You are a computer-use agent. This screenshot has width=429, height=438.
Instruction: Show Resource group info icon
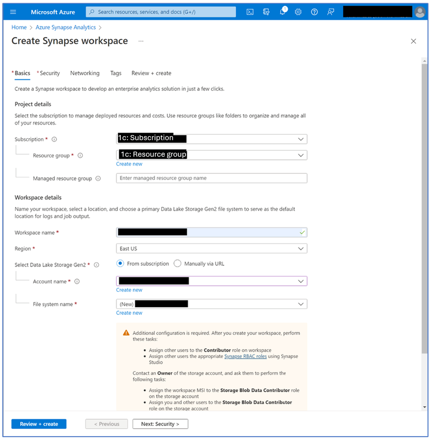(80, 155)
